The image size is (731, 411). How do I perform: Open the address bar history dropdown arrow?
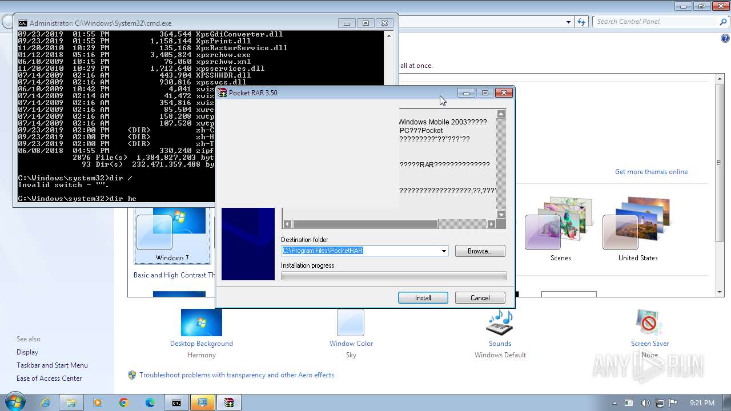tap(568, 22)
